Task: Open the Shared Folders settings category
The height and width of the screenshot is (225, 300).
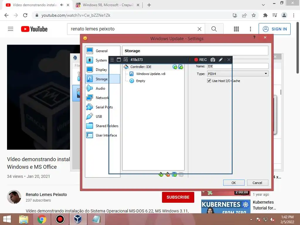Action: (103, 126)
